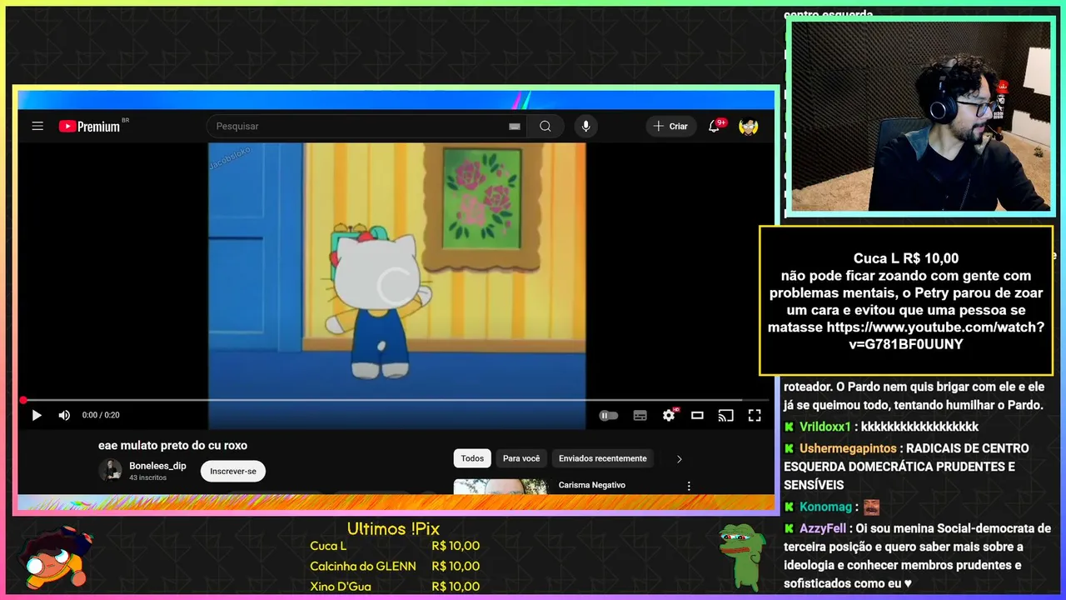Viewport: 1066px width, 600px height.
Task: Select the Todos filter chip
Action: [x=472, y=458]
